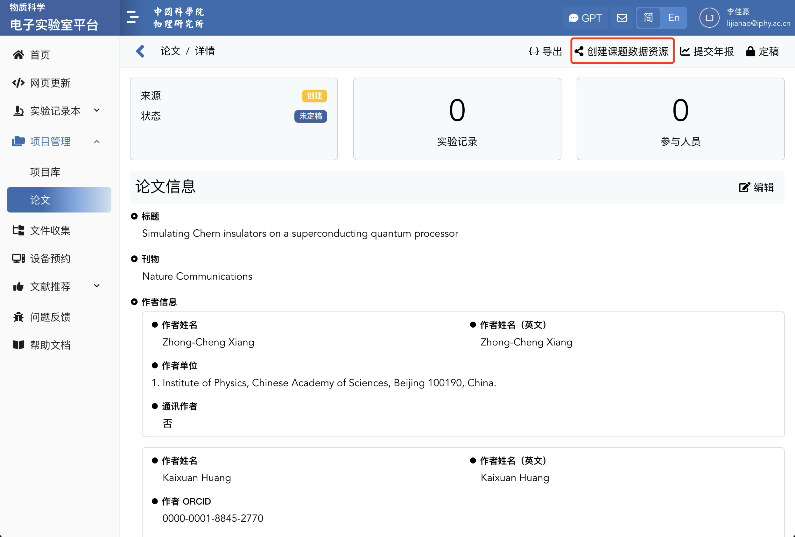This screenshot has width=795, height=537.
Task: Click the folder icon beside 项目管理
Action: [18, 141]
